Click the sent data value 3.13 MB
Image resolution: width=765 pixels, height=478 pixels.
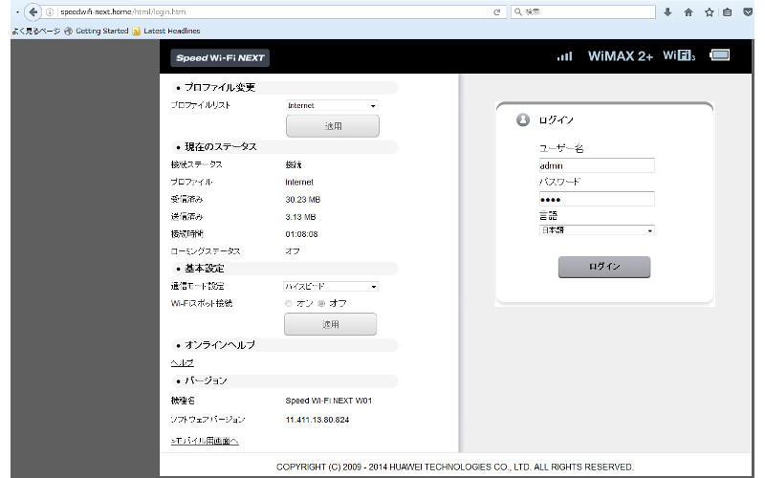coord(300,217)
